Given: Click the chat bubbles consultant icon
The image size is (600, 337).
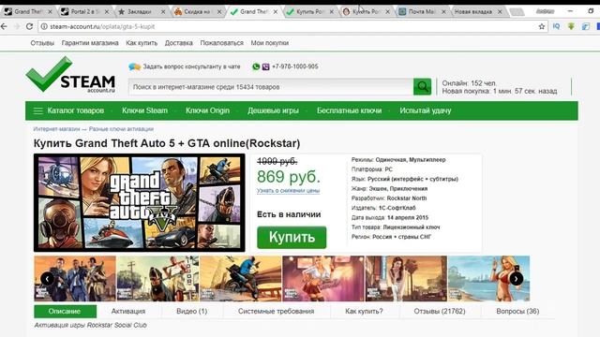Looking at the screenshot, I should [x=134, y=66].
